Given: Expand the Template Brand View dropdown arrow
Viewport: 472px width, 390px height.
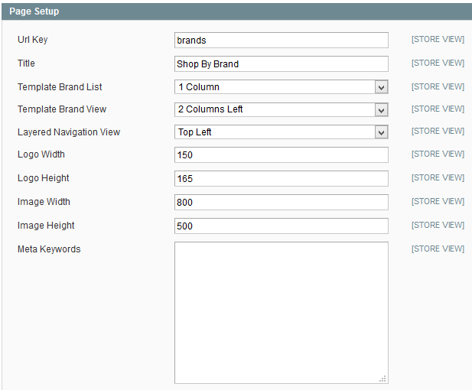Looking at the screenshot, I should coord(381,110).
